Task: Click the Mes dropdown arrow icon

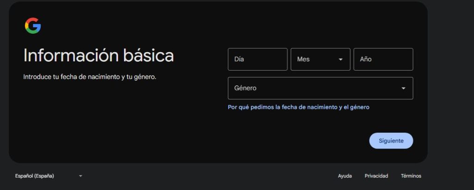Action: (341, 59)
